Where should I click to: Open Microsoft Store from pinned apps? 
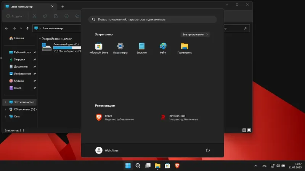click(99, 48)
